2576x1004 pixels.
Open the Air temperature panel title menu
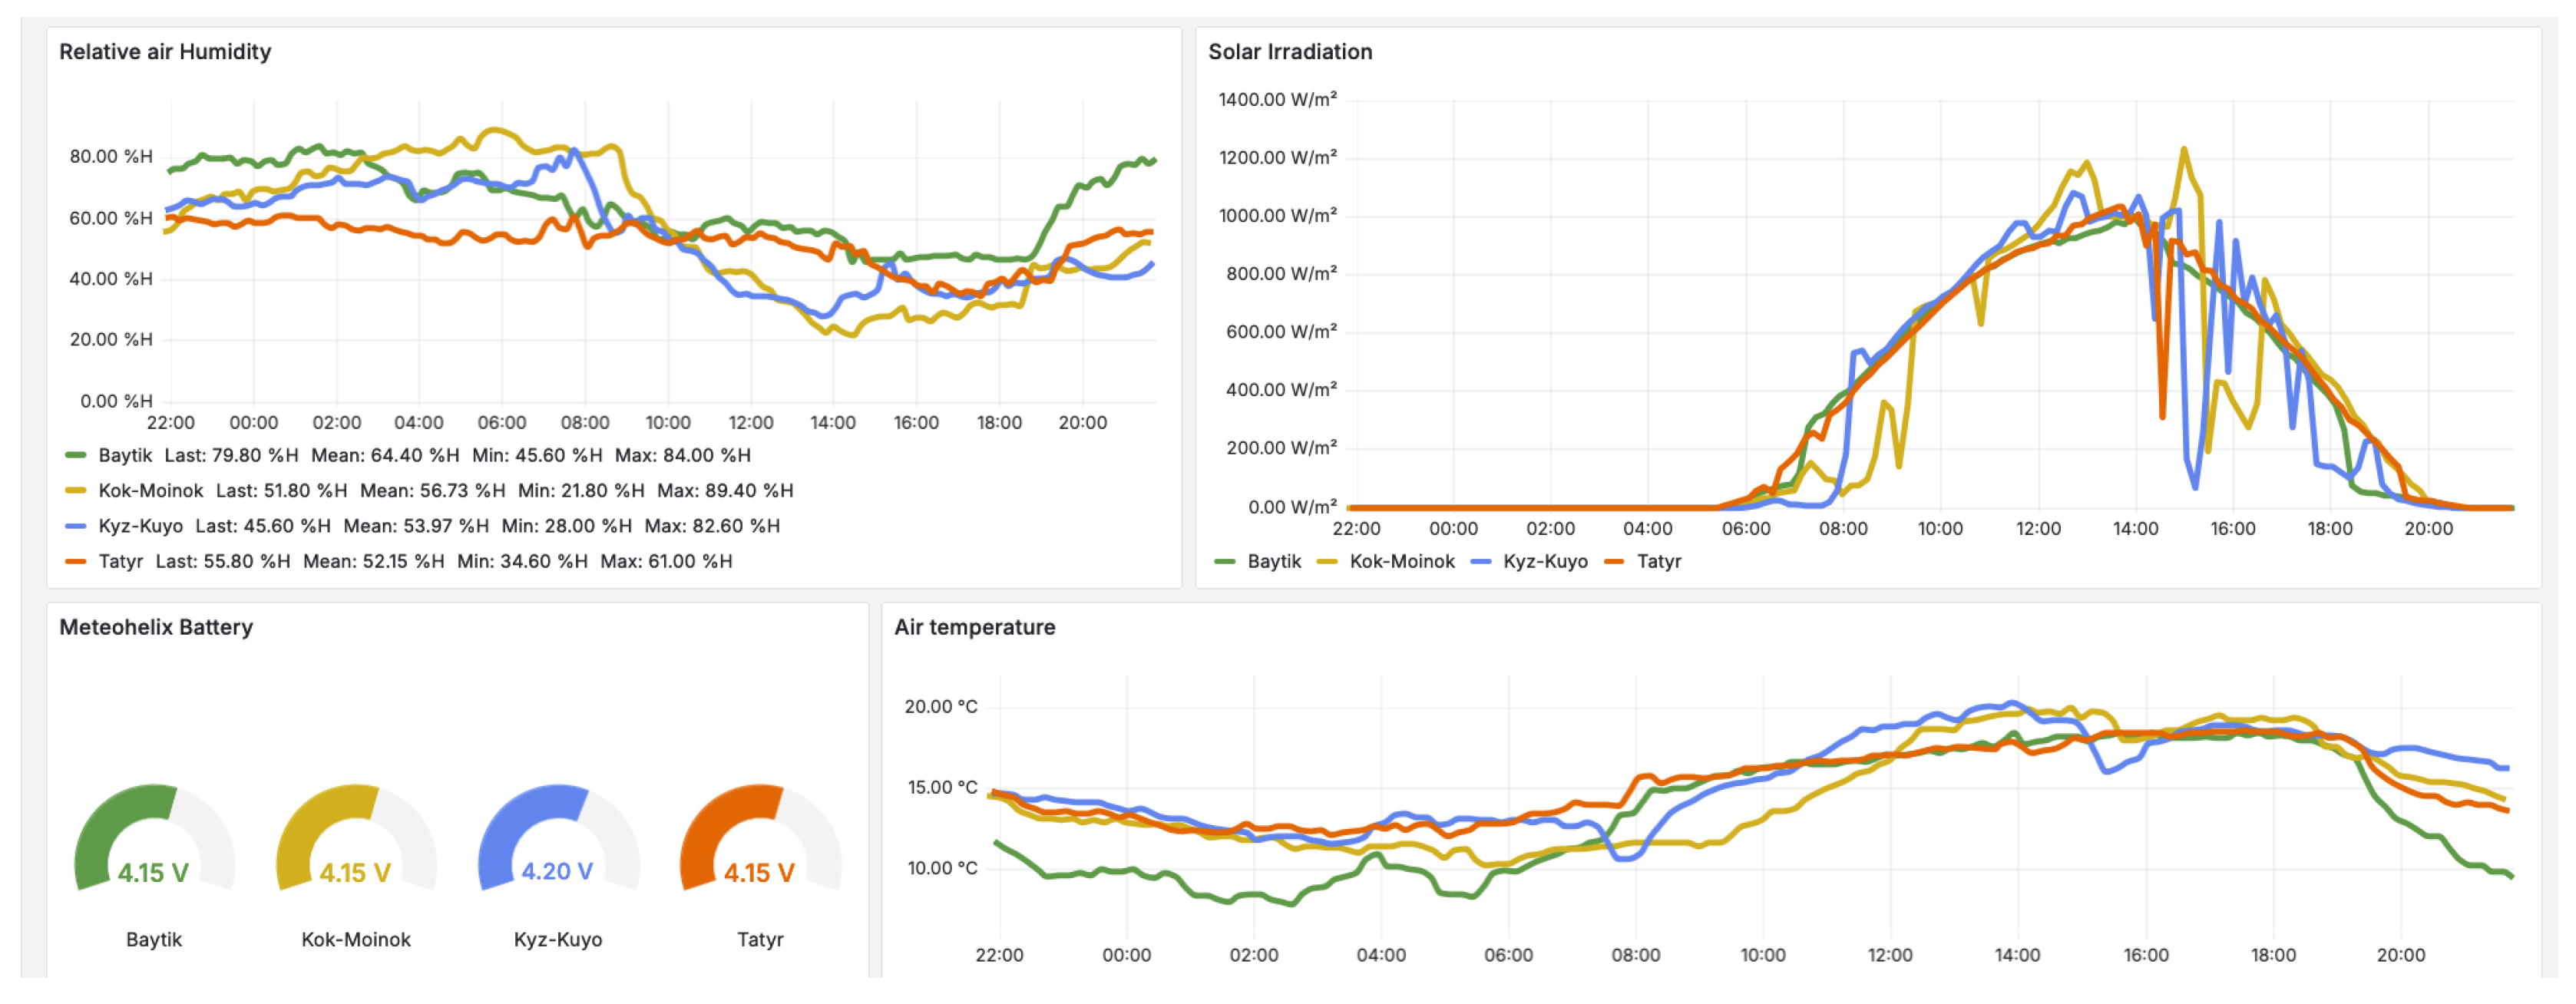[974, 627]
